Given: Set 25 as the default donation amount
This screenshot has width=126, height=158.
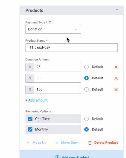Looking at the screenshot, I should pos(86,67).
